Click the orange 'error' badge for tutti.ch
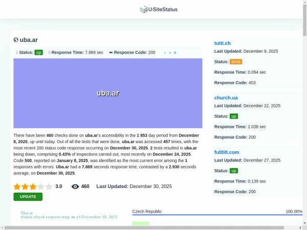This screenshot has height=230, width=307. click(x=235, y=62)
